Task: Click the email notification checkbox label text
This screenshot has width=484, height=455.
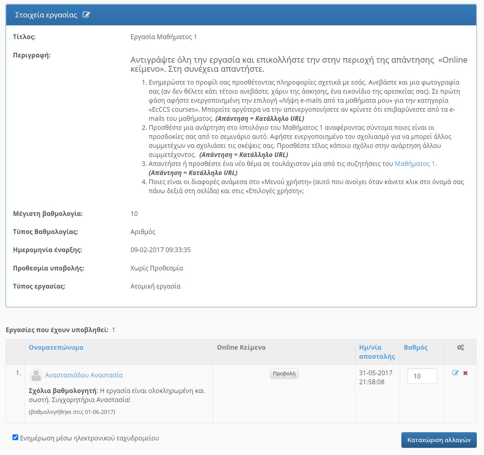Action: 89,438
